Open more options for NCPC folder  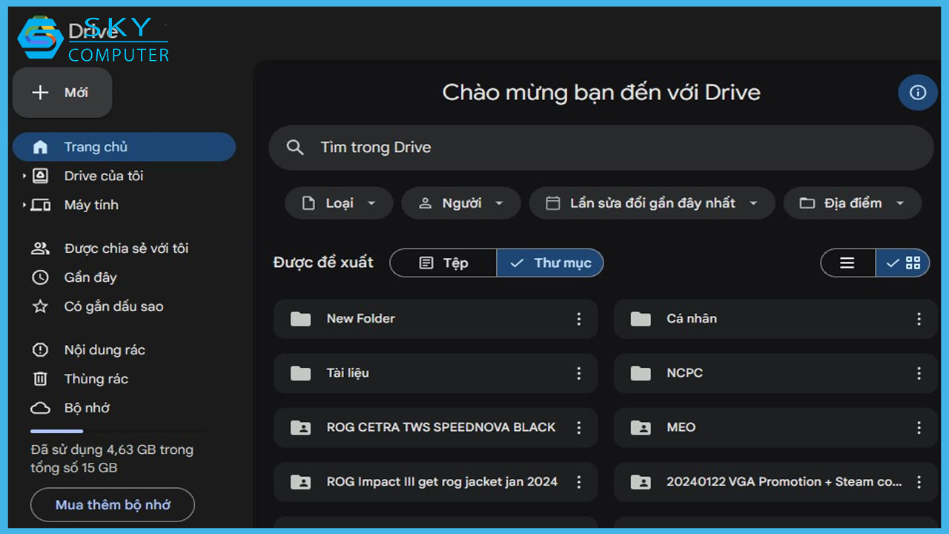click(919, 373)
